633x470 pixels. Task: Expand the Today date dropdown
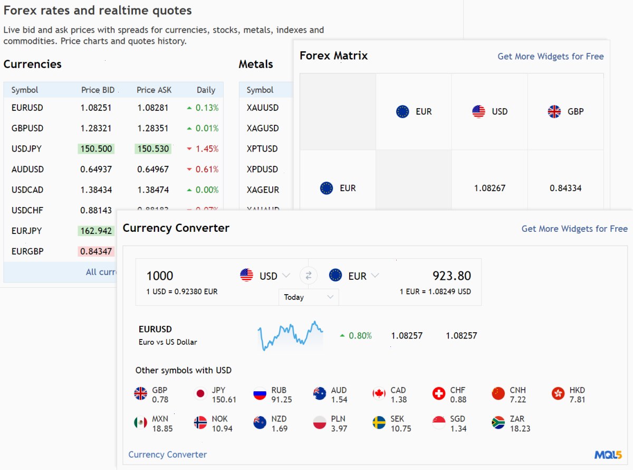click(309, 297)
